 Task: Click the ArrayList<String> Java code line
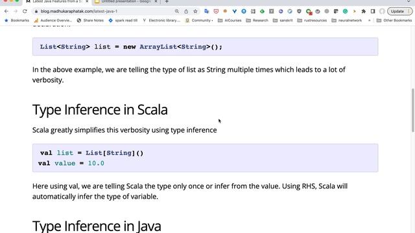(131, 47)
